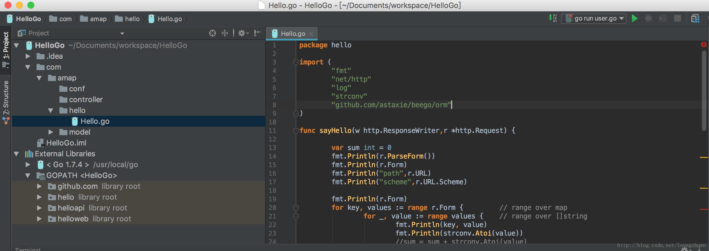This screenshot has width=709, height=251.
Task: Click the amap breadcrumb in navigation bar
Action: [98, 19]
